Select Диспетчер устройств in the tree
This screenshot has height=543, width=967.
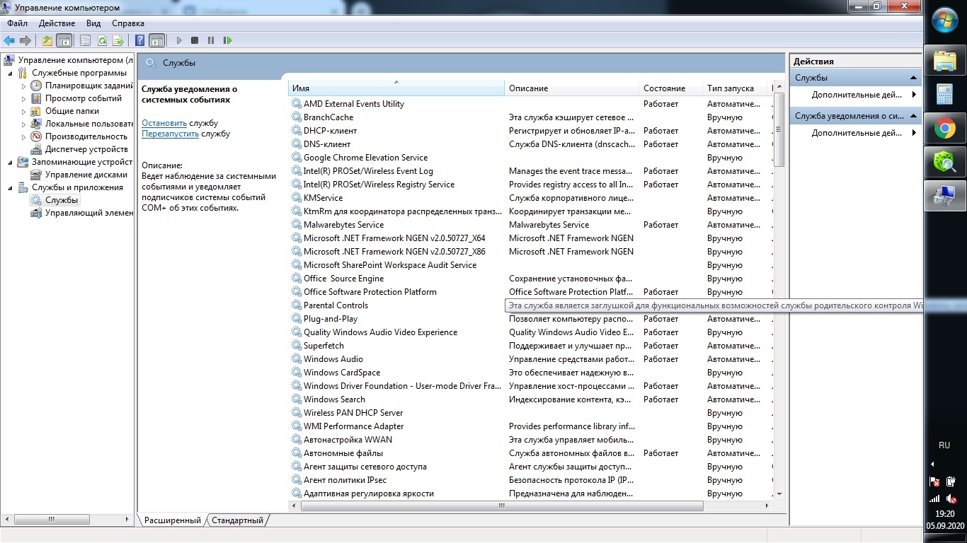pos(86,149)
